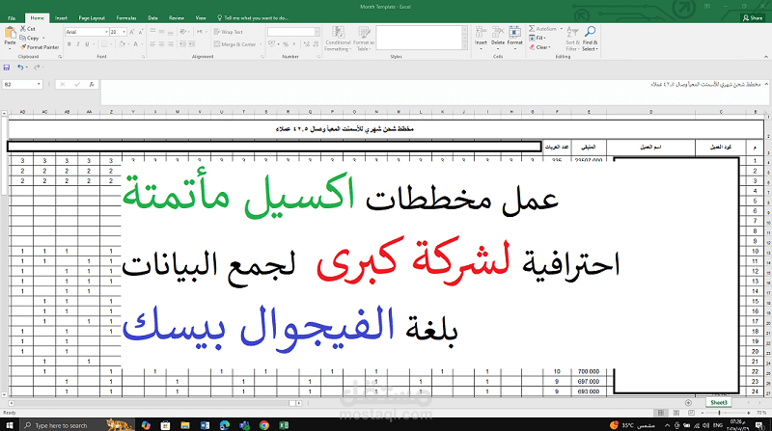
Task: Open the Windows Start menu
Action: click(x=10, y=425)
